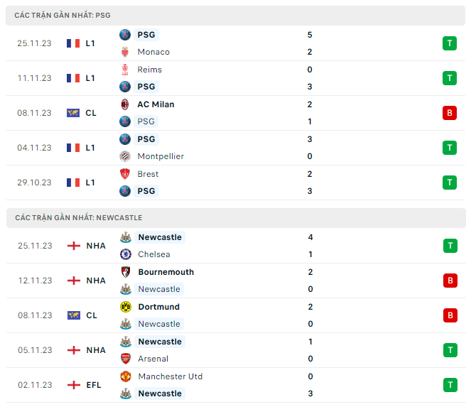
Task: Click the green T badge for Manchester Utd match
Action: click(x=449, y=385)
